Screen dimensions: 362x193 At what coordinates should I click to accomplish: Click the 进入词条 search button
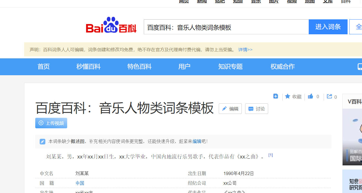click(328, 26)
